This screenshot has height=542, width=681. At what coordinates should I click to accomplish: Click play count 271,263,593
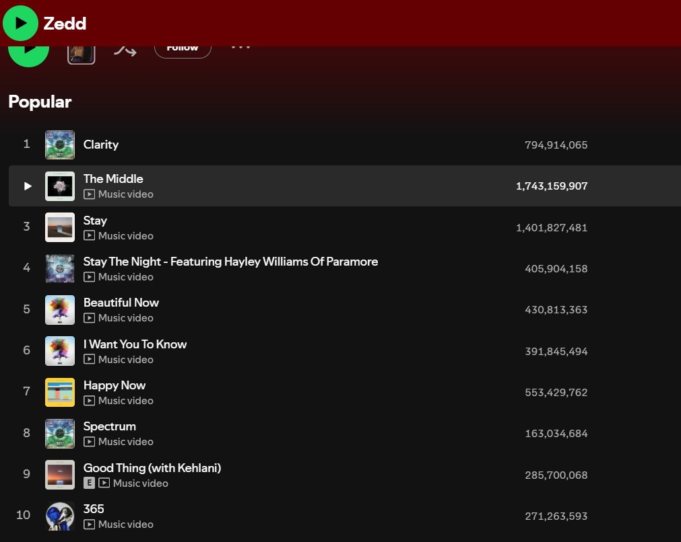pyautogui.click(x=556, y=516)
